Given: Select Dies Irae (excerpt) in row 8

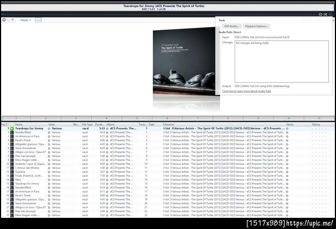Looking at the screenshot, I should (x=25, y=156).
